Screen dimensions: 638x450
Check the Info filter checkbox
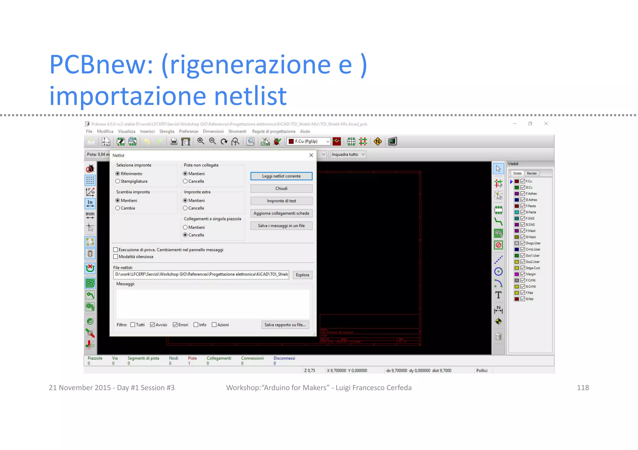[x=196, y=325]
